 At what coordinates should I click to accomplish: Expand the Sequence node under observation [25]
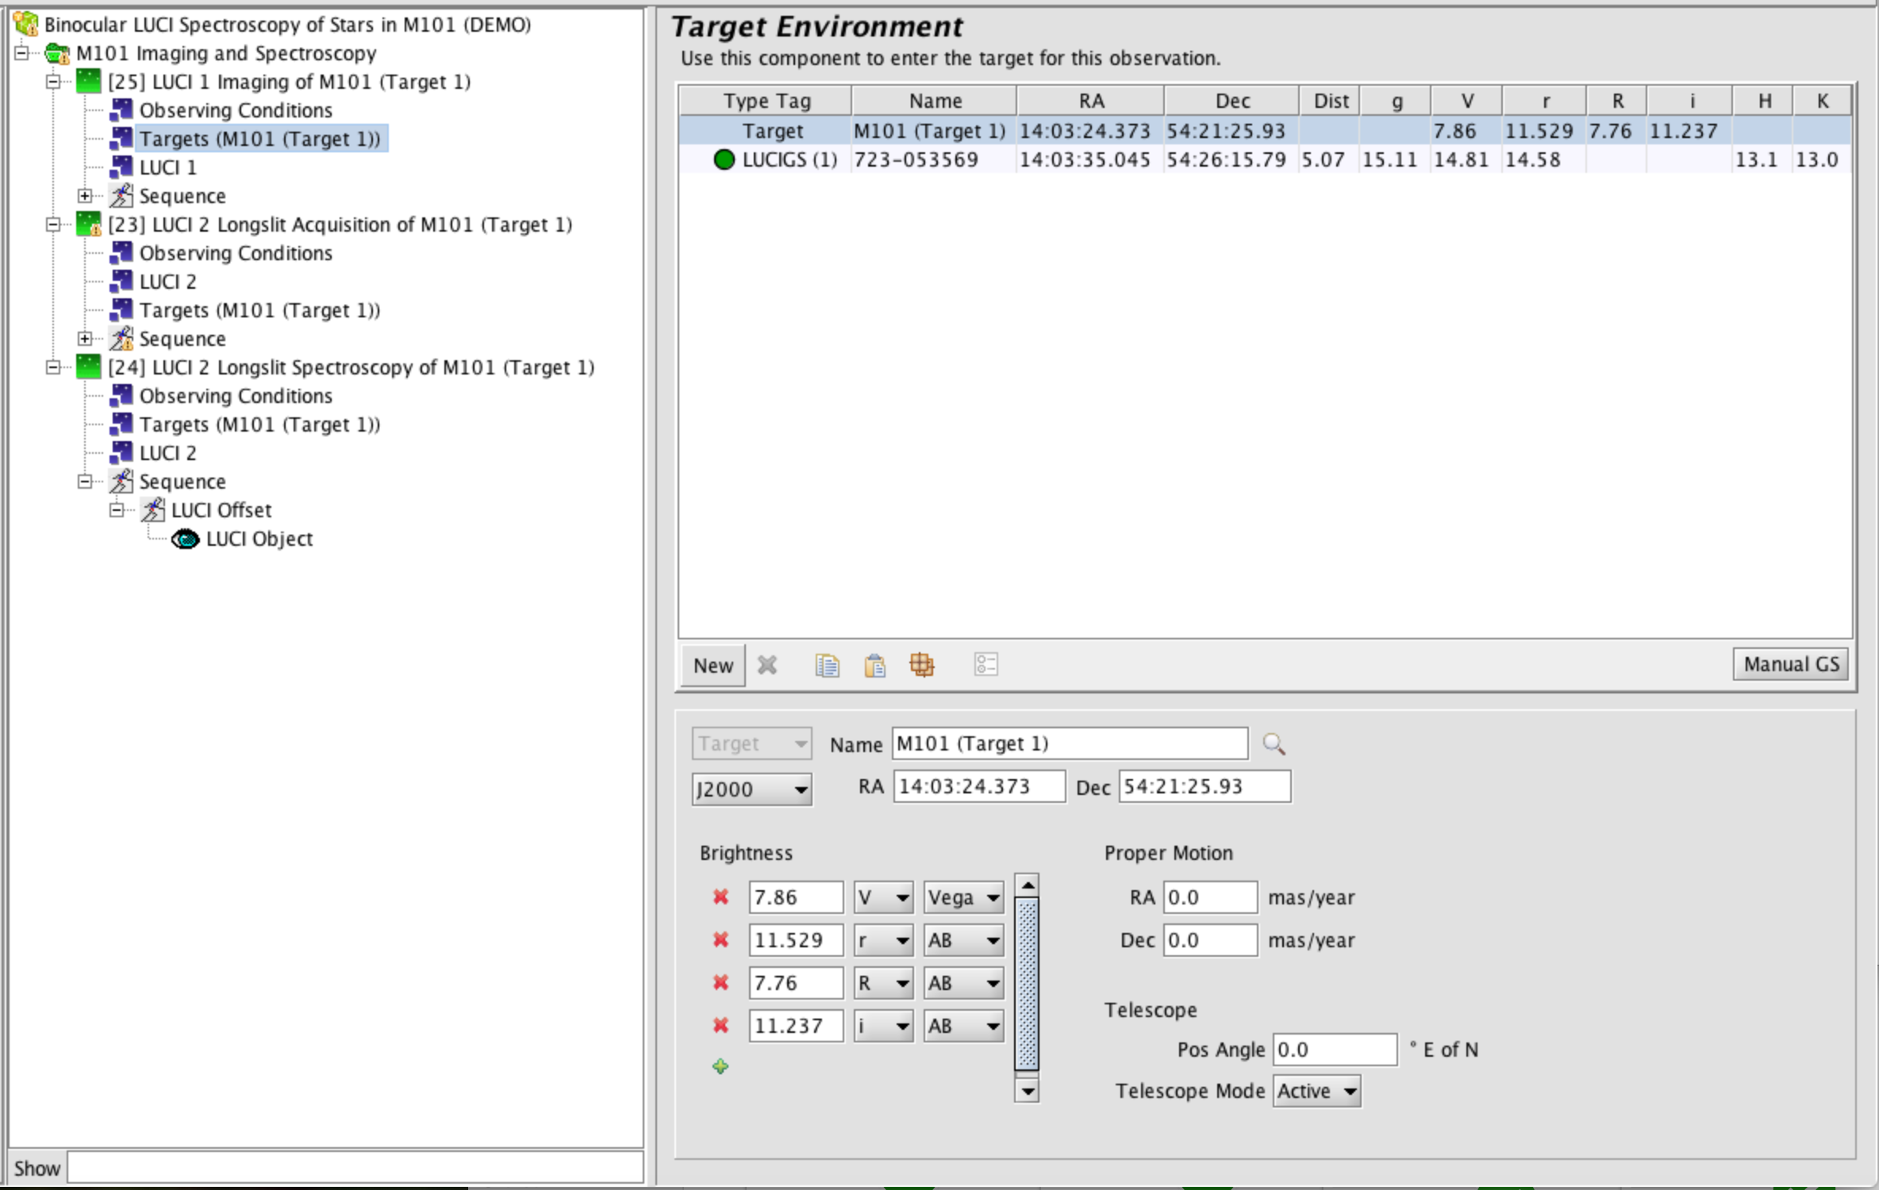pyautogui.click(x=85, y=195)
